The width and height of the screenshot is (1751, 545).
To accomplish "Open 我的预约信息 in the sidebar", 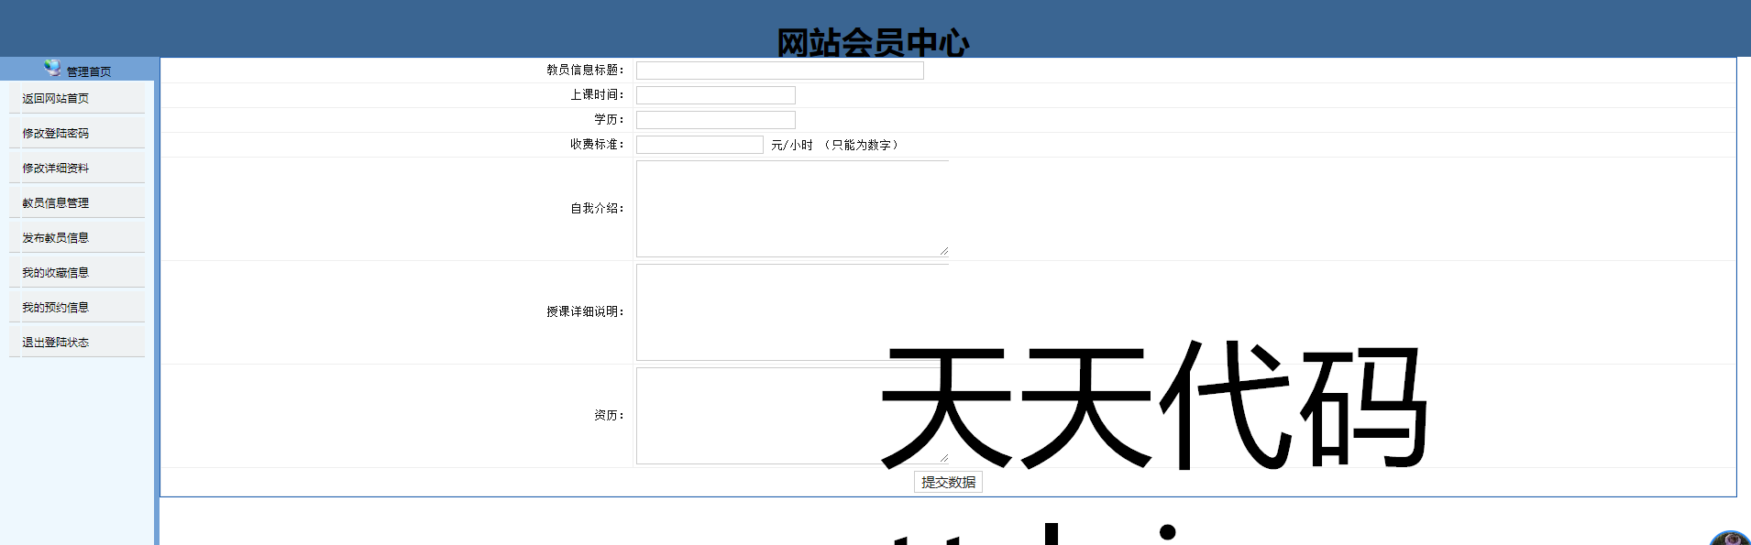I will click(x=56, y=308).
